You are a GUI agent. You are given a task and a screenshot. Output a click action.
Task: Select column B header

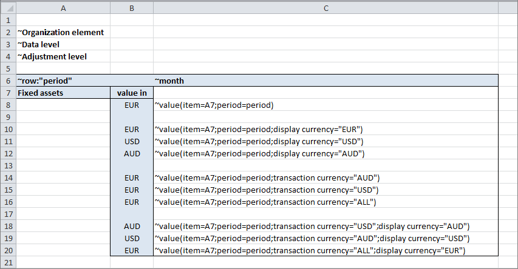pyautogui.click(x=132, y=8)
